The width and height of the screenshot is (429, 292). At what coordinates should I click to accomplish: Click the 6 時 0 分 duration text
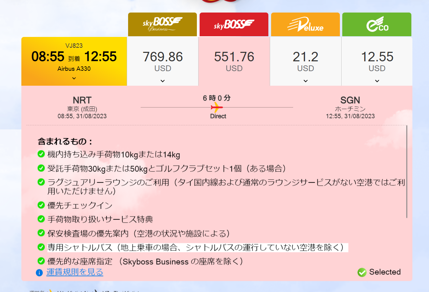point(217,98)
